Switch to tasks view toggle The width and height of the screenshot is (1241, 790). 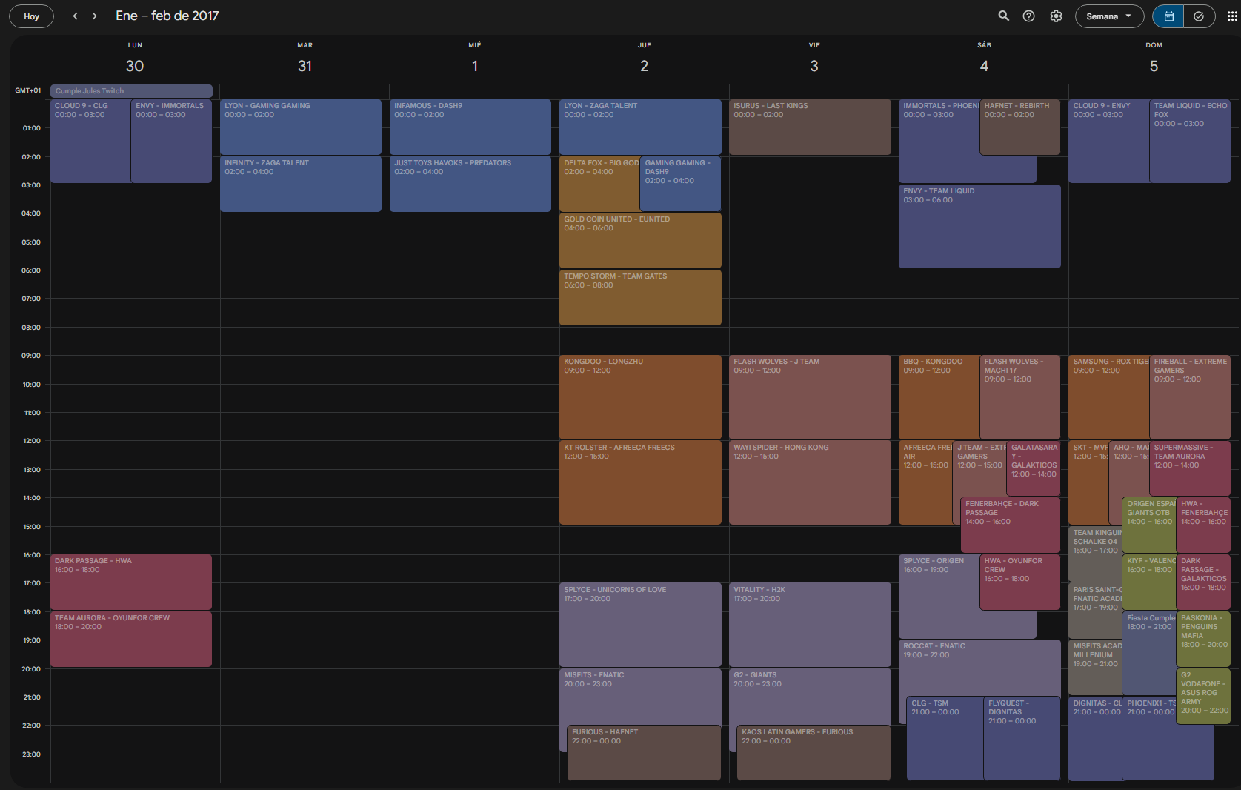[1199, 16]
